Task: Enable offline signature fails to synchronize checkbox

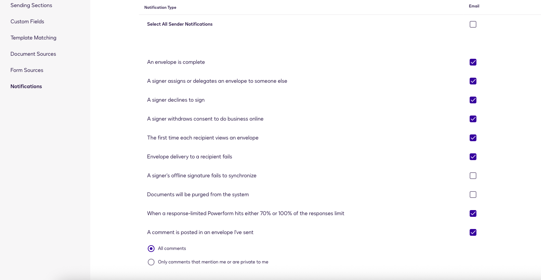Action: (473, 176)
